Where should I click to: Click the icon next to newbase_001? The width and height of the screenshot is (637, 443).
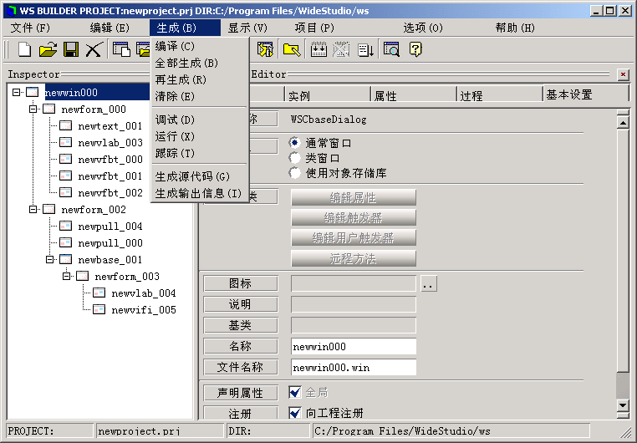pyautogui.click(x=65, y=259)
